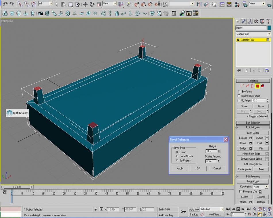The height and width of the screenshot is (218, 273).
Task: Collapse the Edit Geometry rollout
Action: [x=253, y=176]
